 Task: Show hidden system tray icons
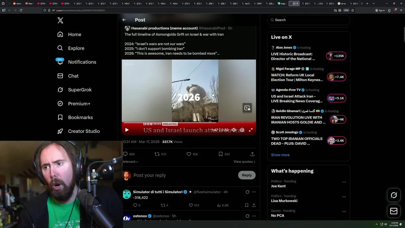377,224
